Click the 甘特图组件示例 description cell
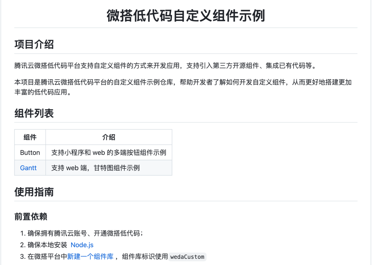 click(x=96, y=168)
